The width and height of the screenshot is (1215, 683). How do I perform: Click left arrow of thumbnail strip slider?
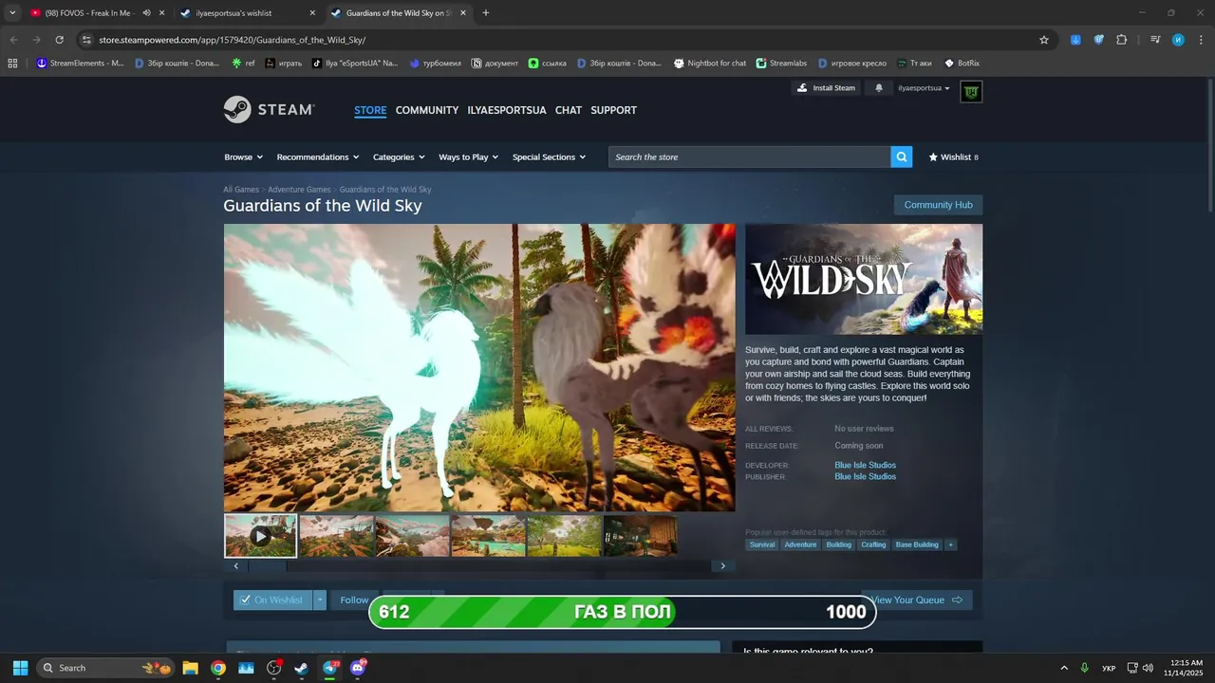pos(236,566)
